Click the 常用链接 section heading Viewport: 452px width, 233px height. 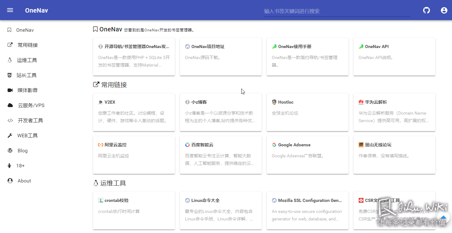[x=114, y=85]
